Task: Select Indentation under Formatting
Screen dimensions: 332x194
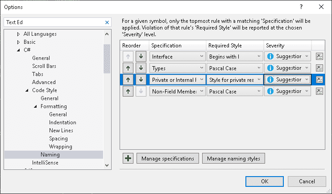Action: click(x=62, y=122)
